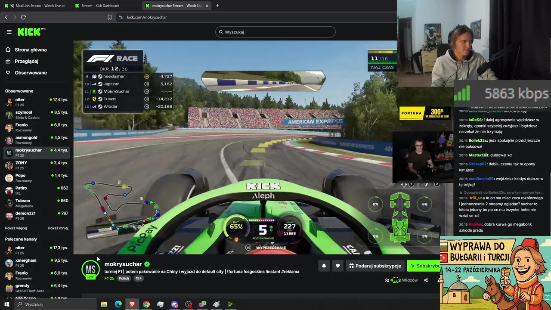The image size is (551, 310).
Task: Click Brave browser taskbar icon
Action: (132, 304)
